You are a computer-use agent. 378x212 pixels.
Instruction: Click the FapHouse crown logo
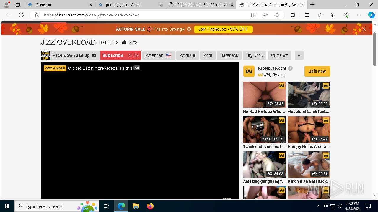click(x=249, y=71)
